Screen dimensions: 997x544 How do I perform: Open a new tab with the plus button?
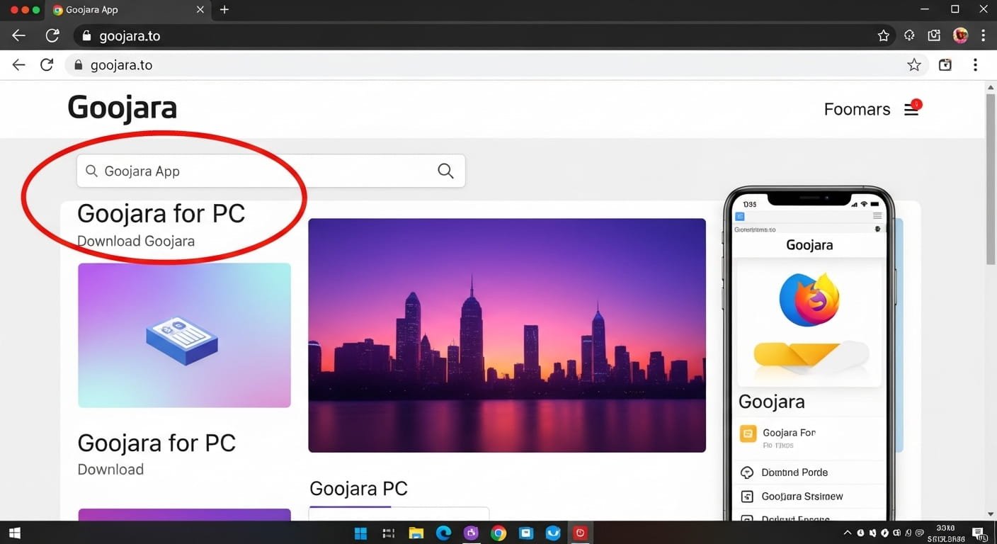click(224, 10)
